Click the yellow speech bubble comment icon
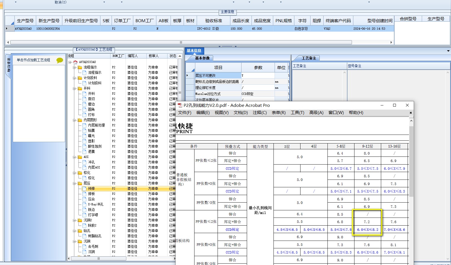Image resolution: width=451 pixels, height=265 pixels. pos(60,60)
